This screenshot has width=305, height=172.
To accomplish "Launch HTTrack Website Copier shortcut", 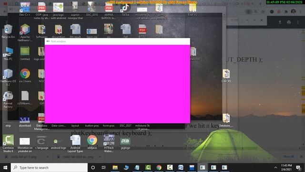I will [109, 144].
